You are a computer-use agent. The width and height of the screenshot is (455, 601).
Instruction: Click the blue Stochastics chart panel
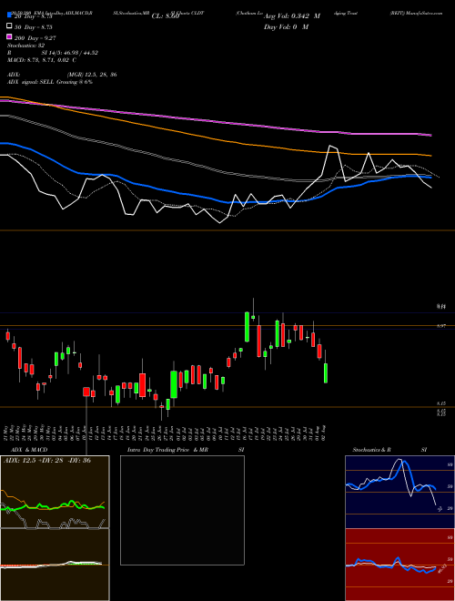click(399, 492)
